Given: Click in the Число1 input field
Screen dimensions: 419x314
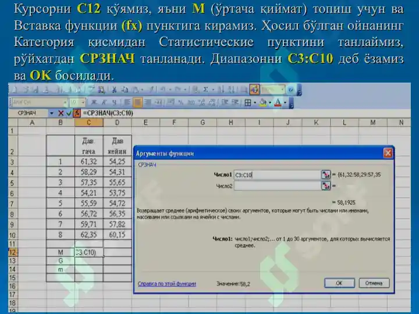Looking at the screenshot, I should pos(277,175).
